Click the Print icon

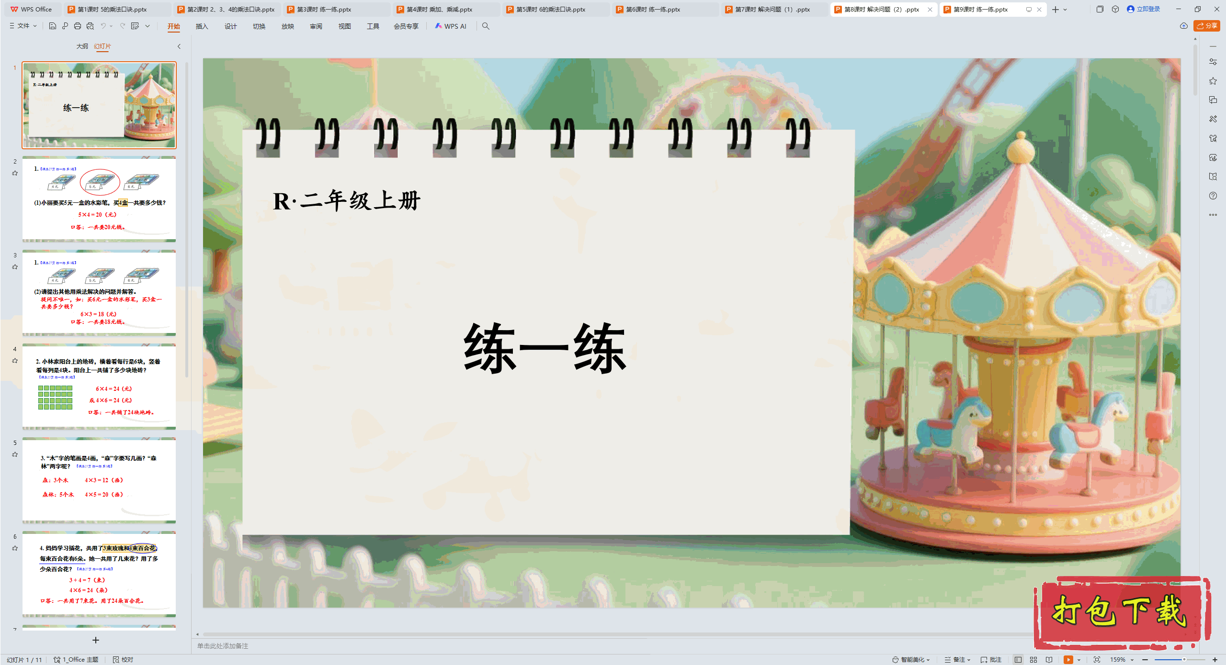tap(78, 26)
